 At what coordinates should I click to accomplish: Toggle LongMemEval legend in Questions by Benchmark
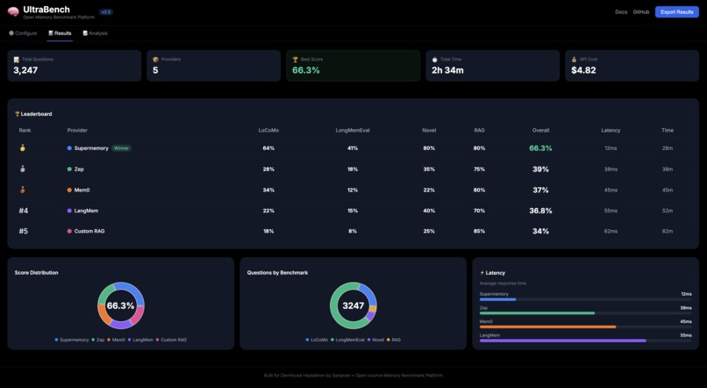click(x=347, y=340)
